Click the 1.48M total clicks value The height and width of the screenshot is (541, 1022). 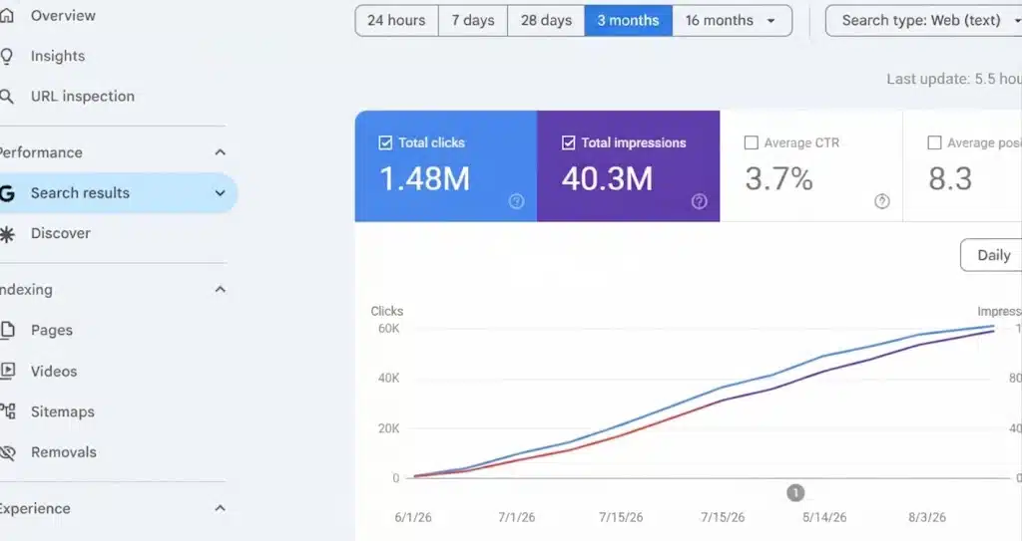coord(424,179)
